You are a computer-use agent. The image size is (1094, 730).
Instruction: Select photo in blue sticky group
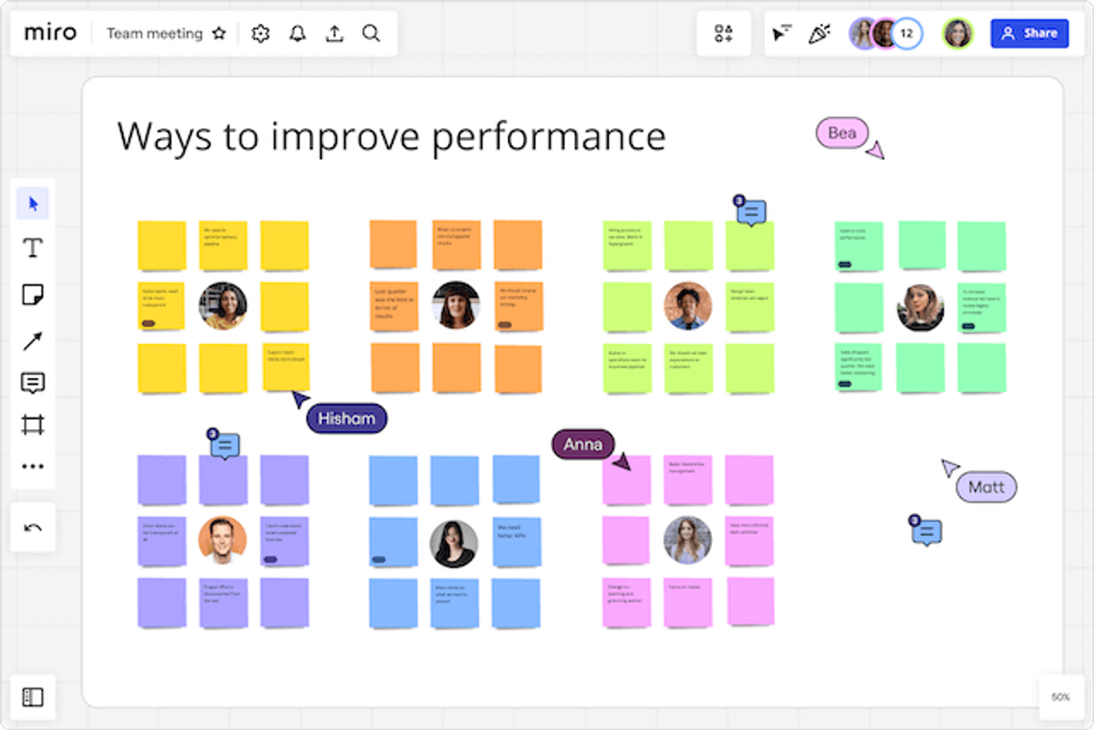(454, 543)
